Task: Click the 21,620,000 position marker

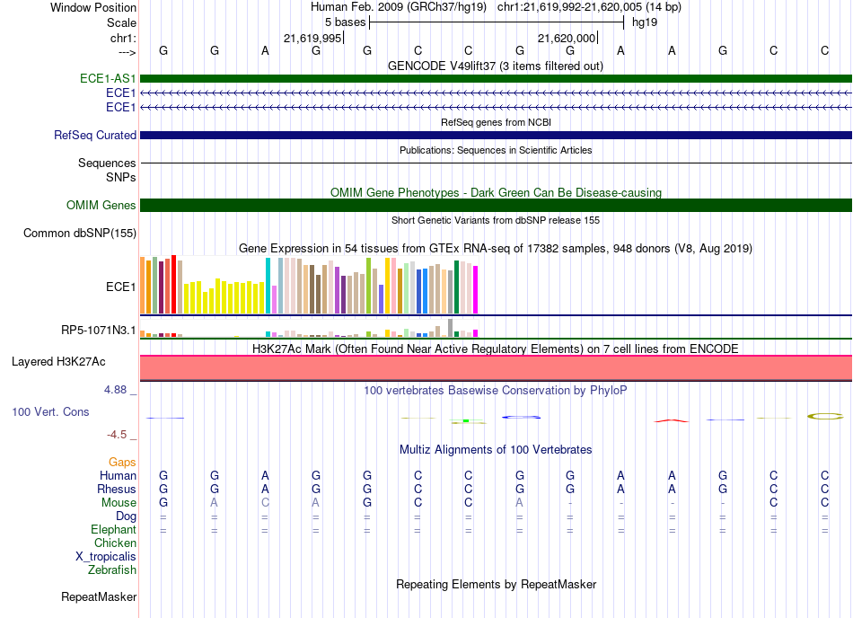Action: click(567, 38)
